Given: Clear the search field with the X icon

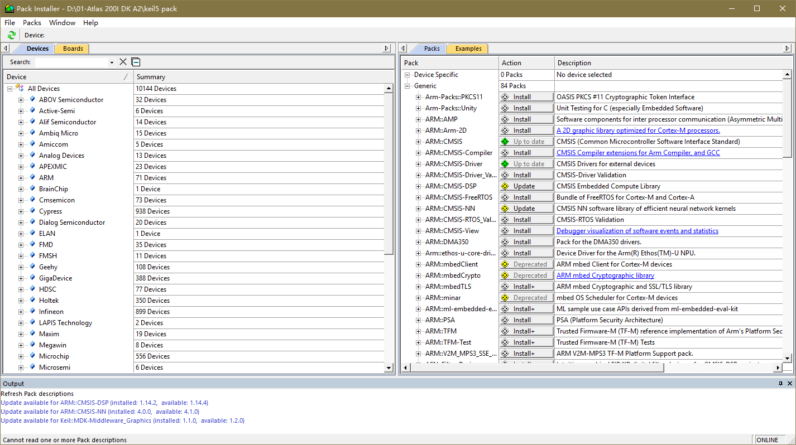Looking at the screenshot, I should [123, 62].
